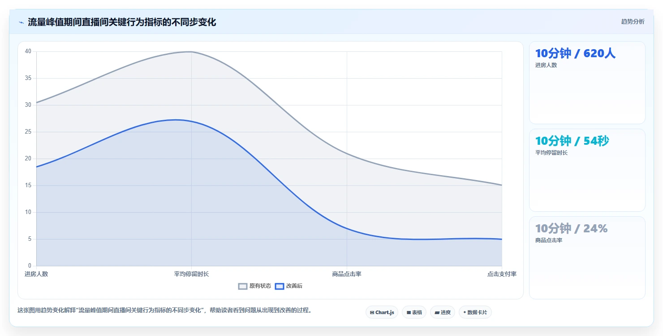Open the 10分钟 / 620人 data card
663x336 pixels.
click(x=587, y=83)
